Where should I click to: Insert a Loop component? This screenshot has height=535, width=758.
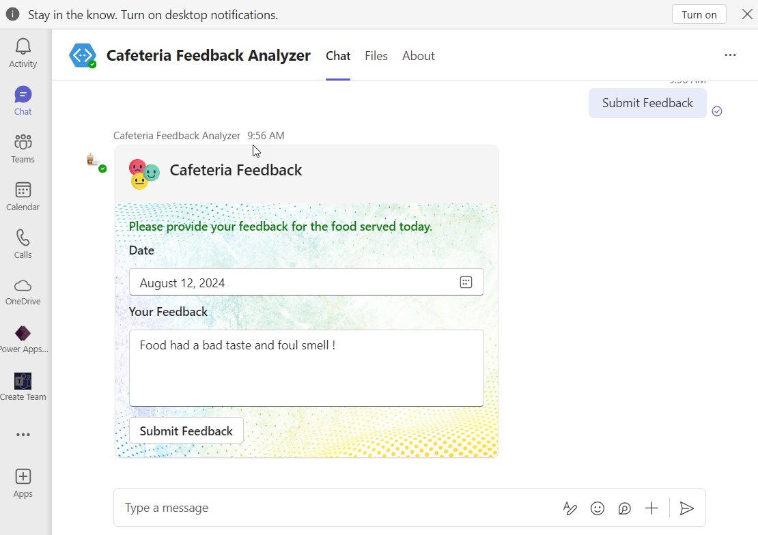[624, 508]
